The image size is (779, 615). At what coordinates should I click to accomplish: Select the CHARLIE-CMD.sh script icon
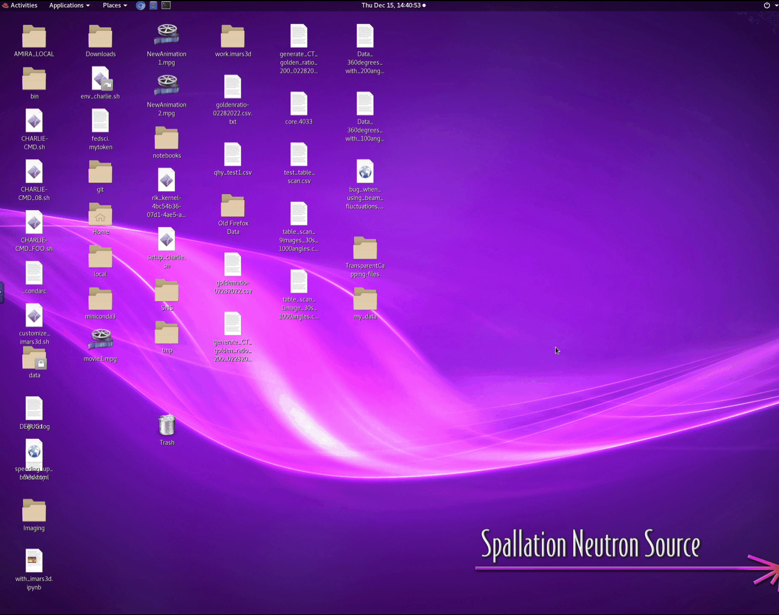point(34,122)
